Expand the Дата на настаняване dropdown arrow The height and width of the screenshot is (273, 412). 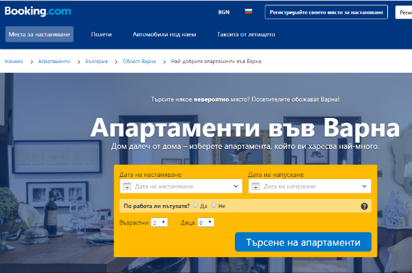coord(236,186)
